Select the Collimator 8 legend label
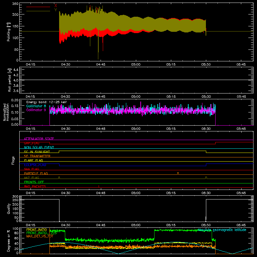This screenshot has height=257, width=257. coord(36,106)
